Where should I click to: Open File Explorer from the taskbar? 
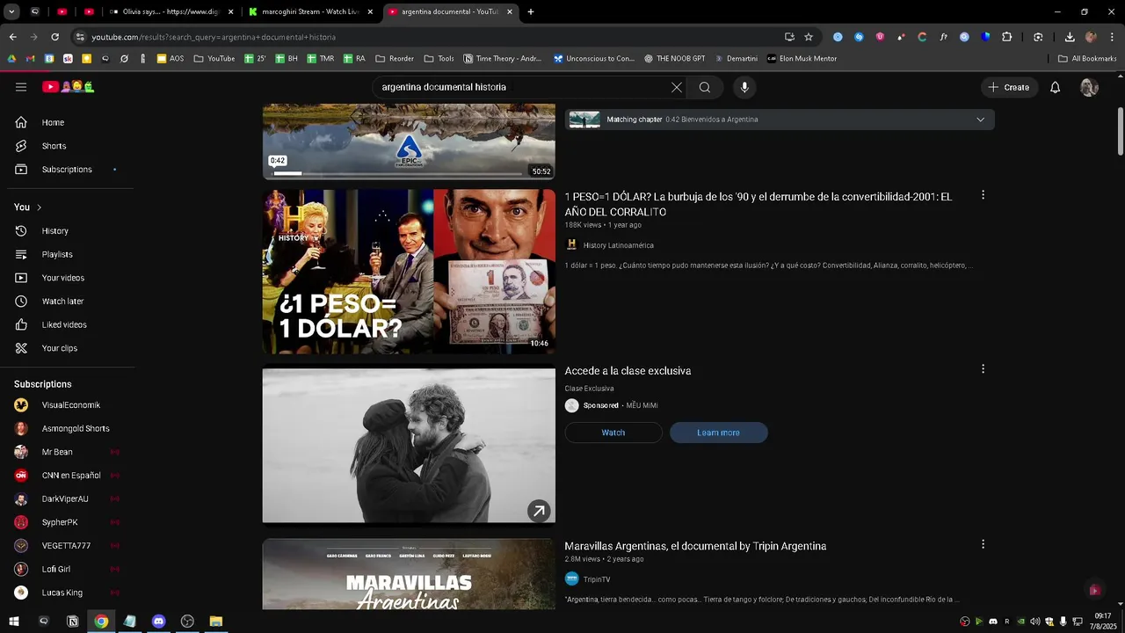tap(216, 622)
